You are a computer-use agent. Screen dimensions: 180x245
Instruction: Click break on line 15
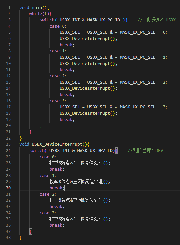click(x=66, y=95)
